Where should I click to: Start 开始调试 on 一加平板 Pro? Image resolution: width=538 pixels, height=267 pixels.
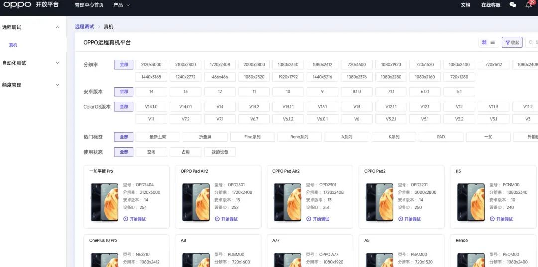(x=135, y=219)
